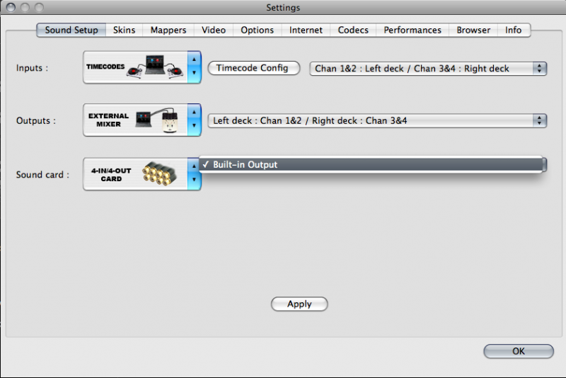This screenshot has height=378, width=566.
Task: Click the External Mixer output icon
Action: [x=135, y=121]
